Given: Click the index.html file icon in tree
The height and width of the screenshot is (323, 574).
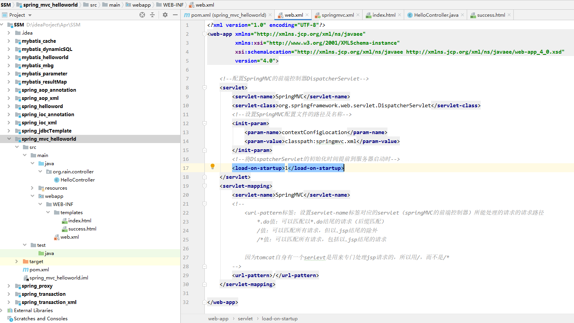Looking at the screenshot, I should coord(65,221).
